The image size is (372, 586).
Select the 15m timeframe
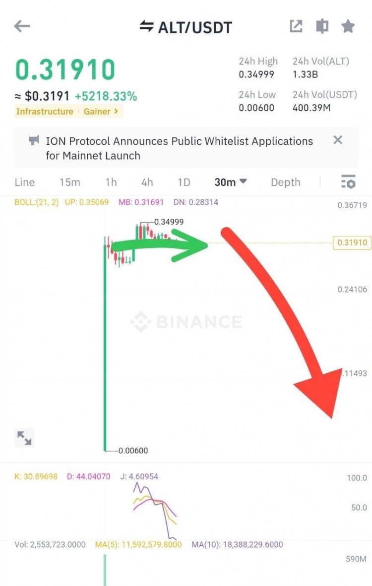70,182
